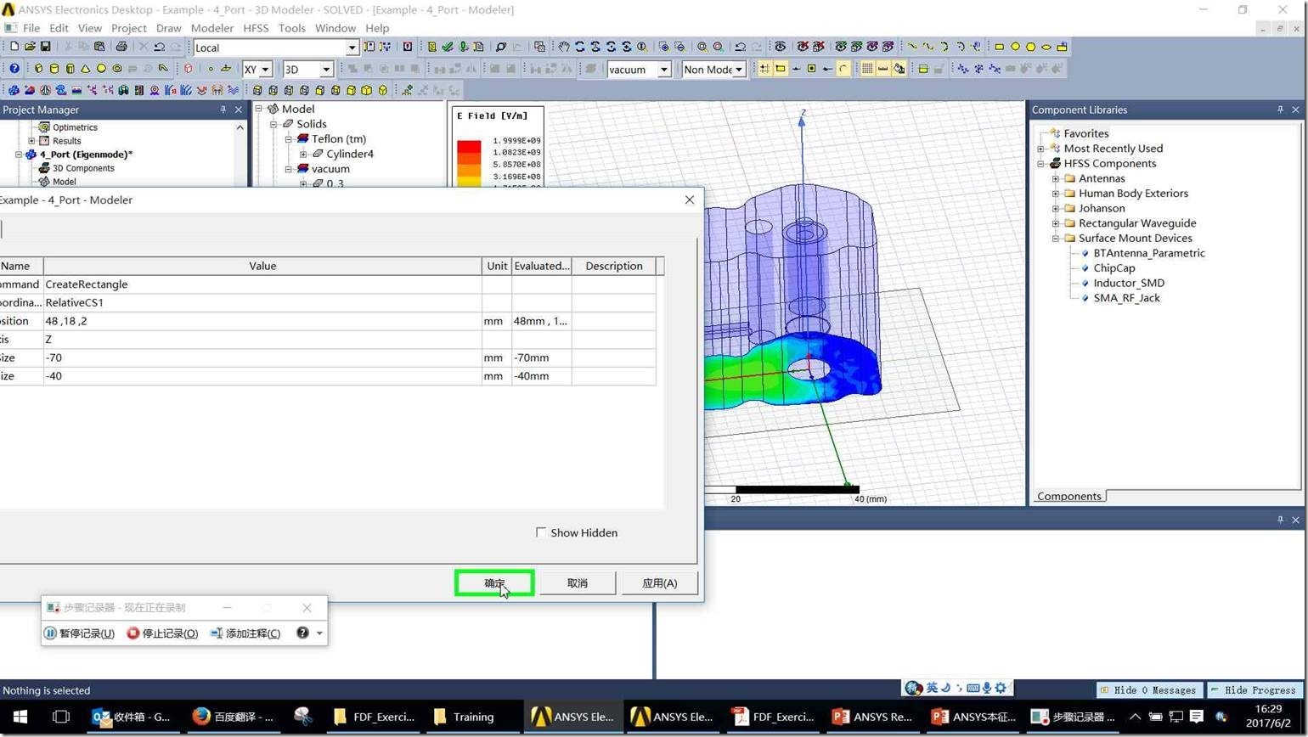Click the Save project toolbar icon
This screenshot has width=1308, height=737.
[x=46, y=47]
